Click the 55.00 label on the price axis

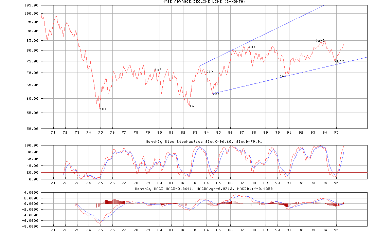click(32, 113)
